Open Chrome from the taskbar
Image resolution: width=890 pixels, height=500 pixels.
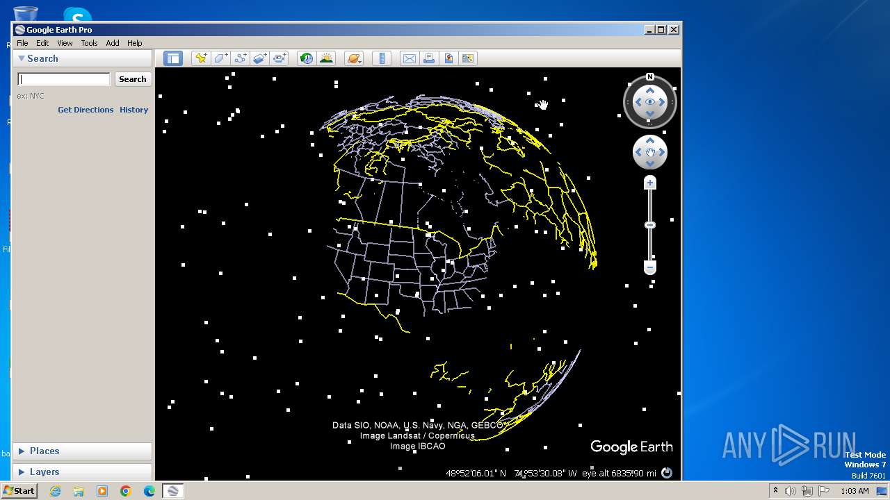[x=126, y=491]
